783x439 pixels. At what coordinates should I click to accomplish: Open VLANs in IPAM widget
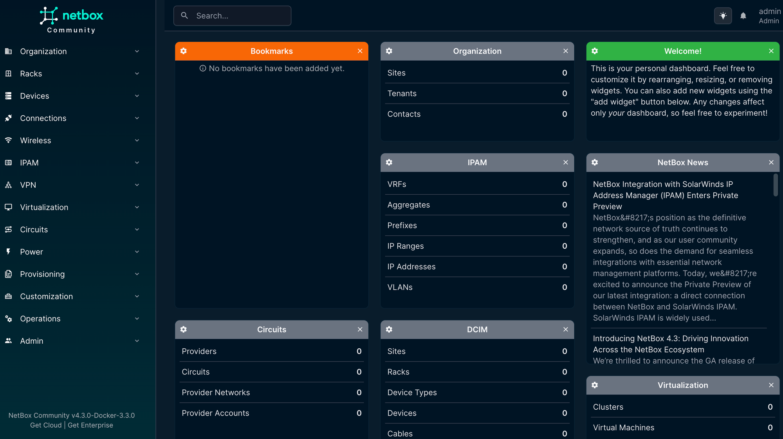477,287
